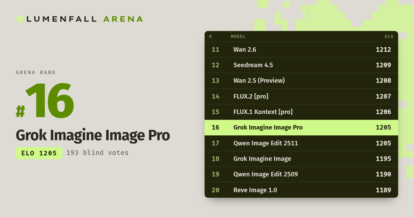
Task: Click ELO value 1189
Action: (x=383, y=190)
